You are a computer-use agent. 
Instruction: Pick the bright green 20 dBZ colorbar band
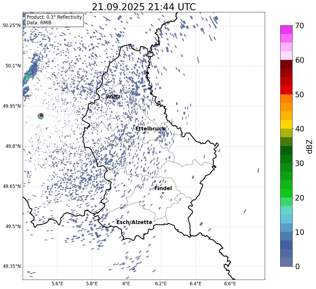point(286,193)
